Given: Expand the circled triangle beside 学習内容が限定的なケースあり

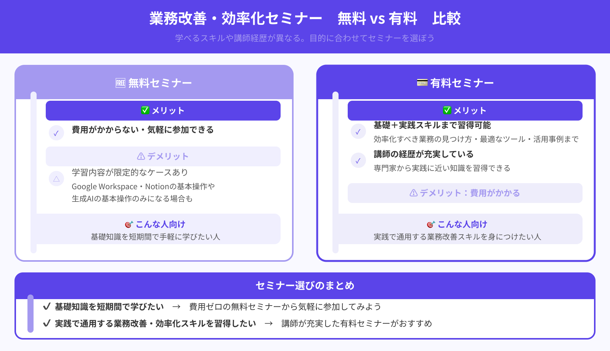Looking at the screenshot, I should [x=56, y=179].
